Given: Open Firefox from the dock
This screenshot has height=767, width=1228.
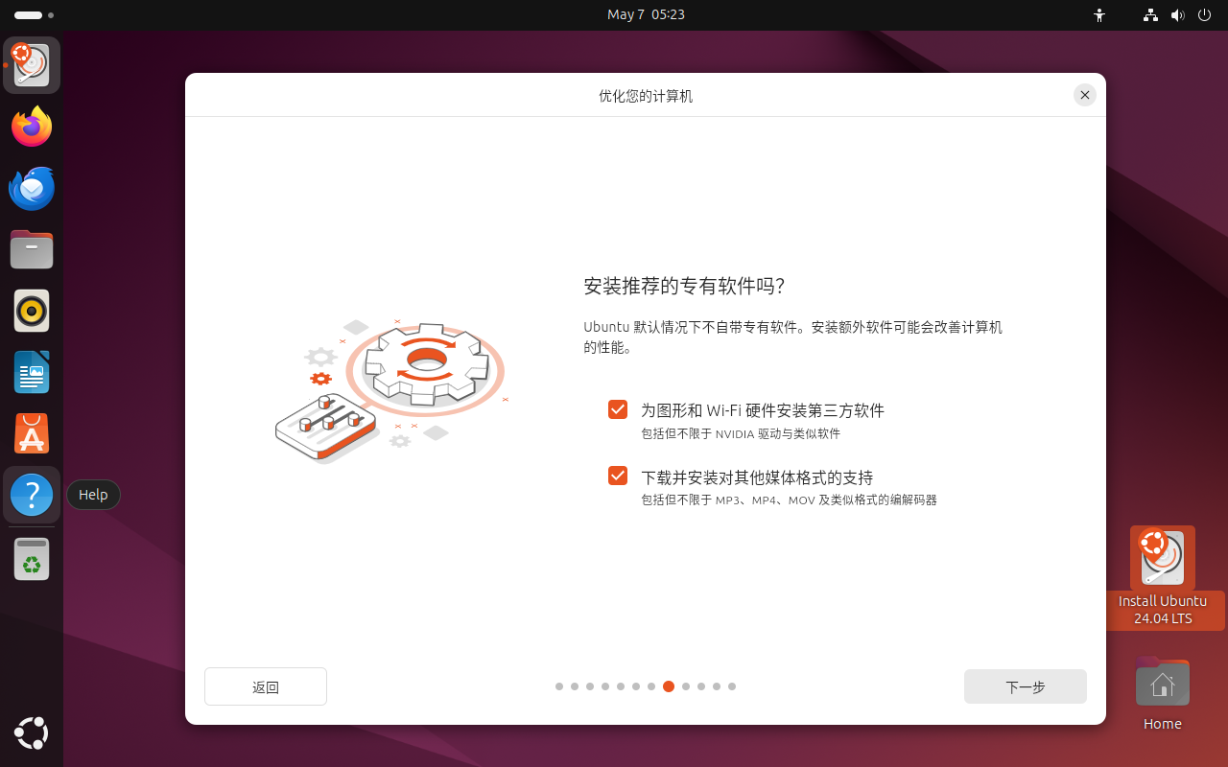Looking at the screenshot, I should 32,127.
